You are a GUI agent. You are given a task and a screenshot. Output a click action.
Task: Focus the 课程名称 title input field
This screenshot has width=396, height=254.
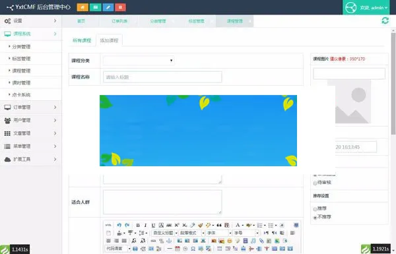pos(162,77)
